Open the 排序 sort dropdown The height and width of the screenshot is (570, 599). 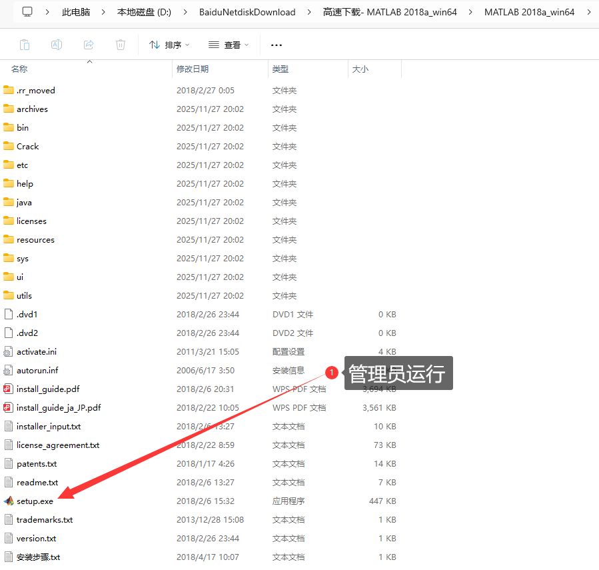coord(169,45)
